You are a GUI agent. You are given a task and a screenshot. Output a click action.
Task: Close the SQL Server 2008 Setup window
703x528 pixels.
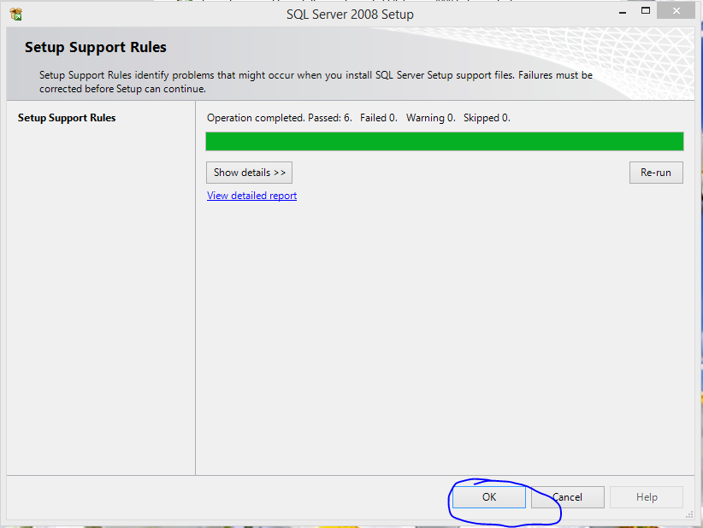pyautogui.click(x=676, y=11)
